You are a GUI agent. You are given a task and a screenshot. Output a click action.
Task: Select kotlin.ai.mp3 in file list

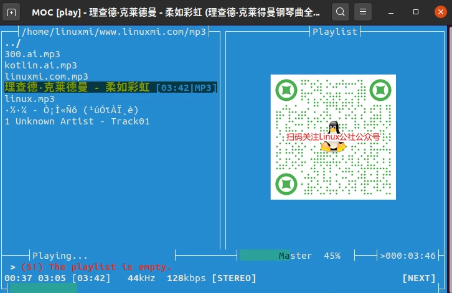tap(40, 65)
